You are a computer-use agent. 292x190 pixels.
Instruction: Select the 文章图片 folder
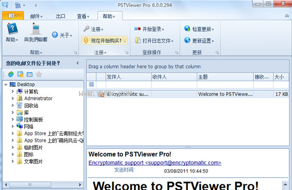pyautogui.click(x=34, y=161)
